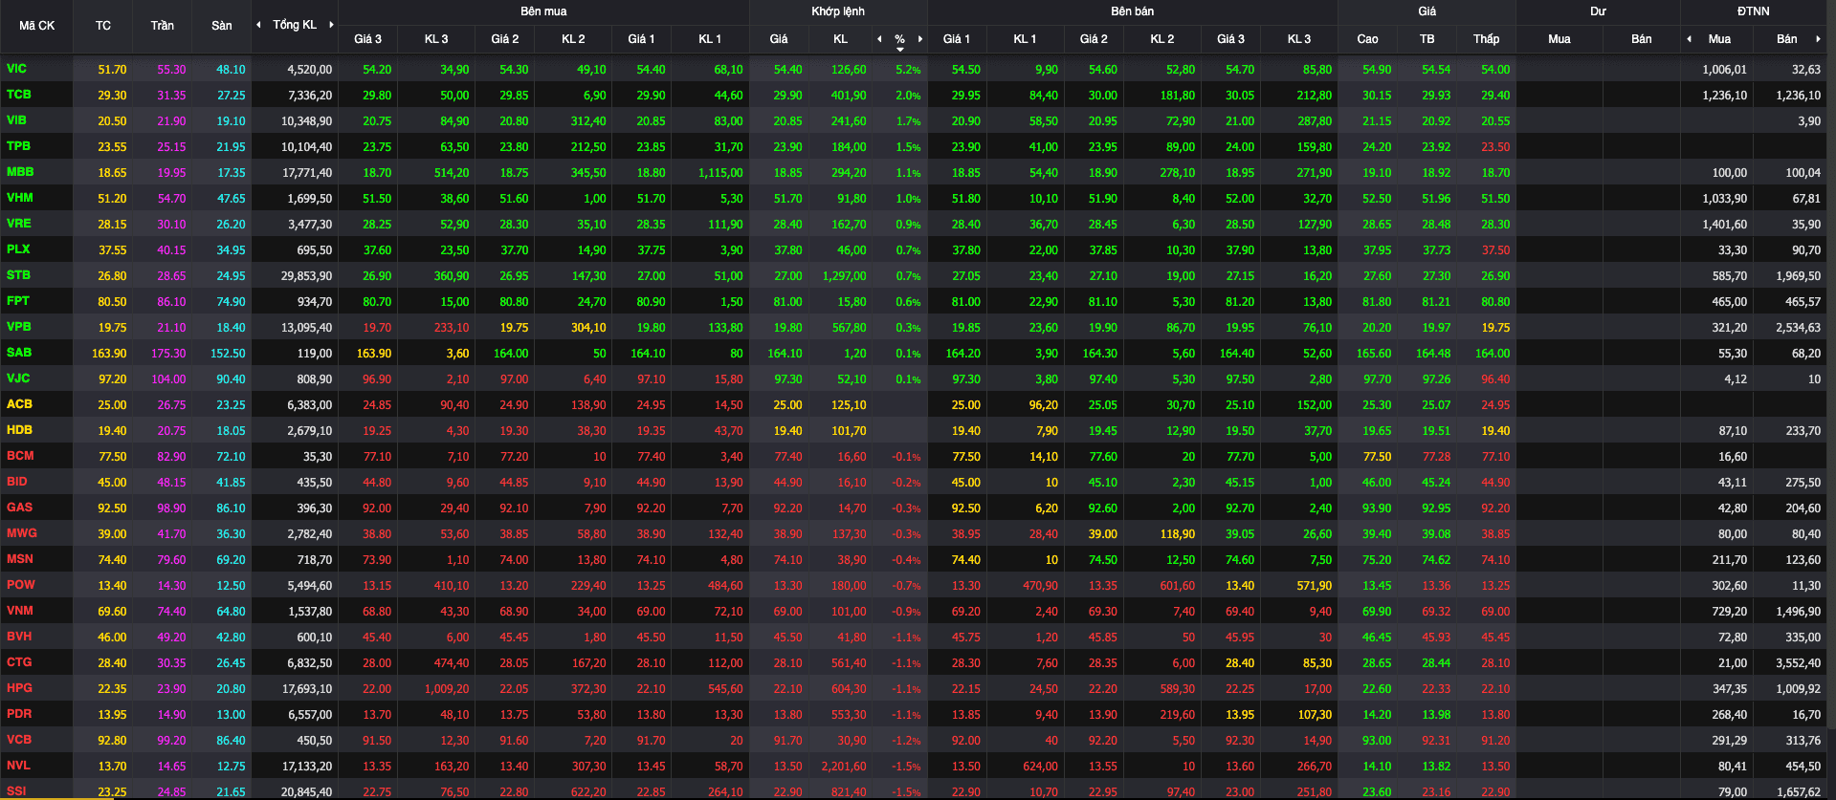Screen dimensions: 1836x800
Task: Click right arrow in ĐTNN Bán header
Action: tap(1818, 39)
